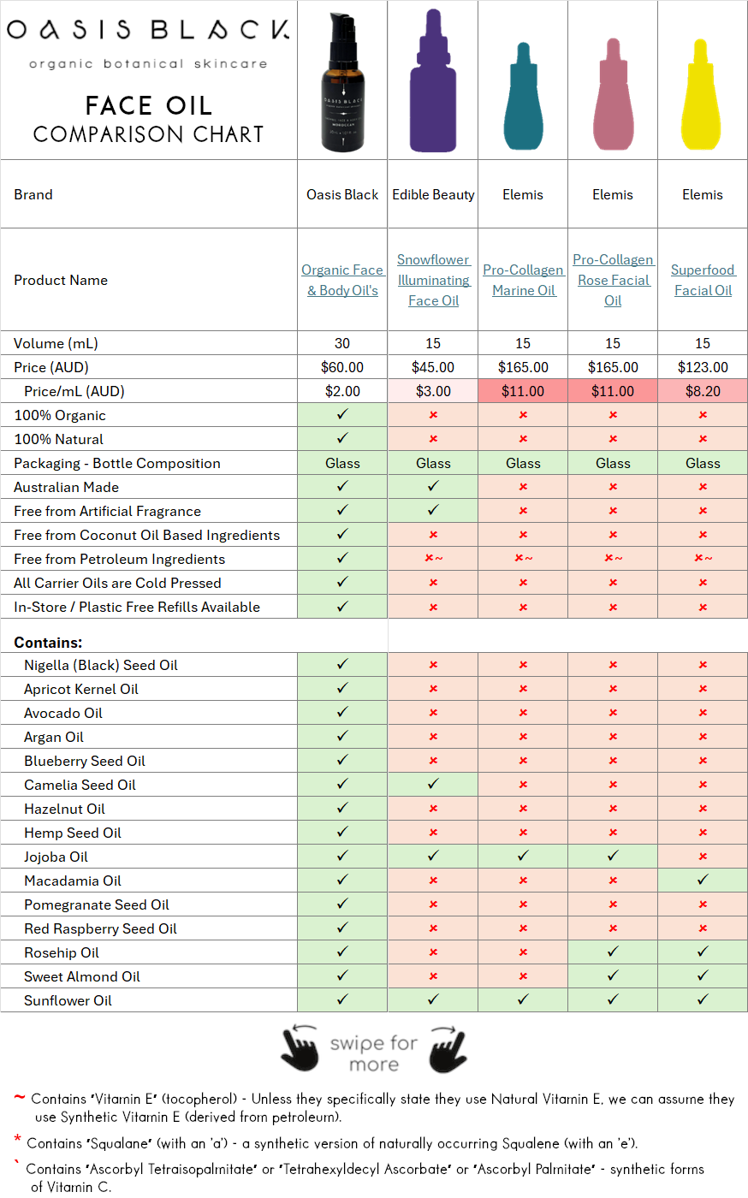Click Edible Beauty Australian Made checkmark
The image size is (748, 1198).
click(433, 486)
